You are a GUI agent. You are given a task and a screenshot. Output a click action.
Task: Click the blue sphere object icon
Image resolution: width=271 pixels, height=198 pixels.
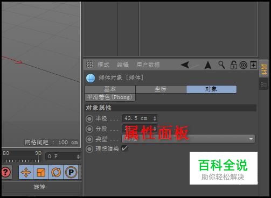(x=91, y=78)
